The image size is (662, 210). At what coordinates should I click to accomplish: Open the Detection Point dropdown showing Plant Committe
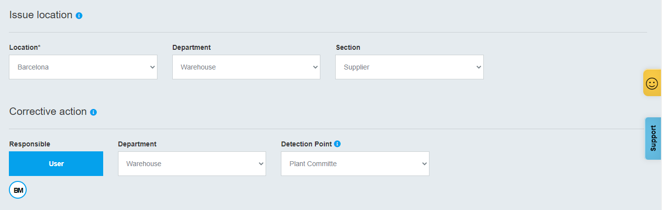click(x=354, y=164)
